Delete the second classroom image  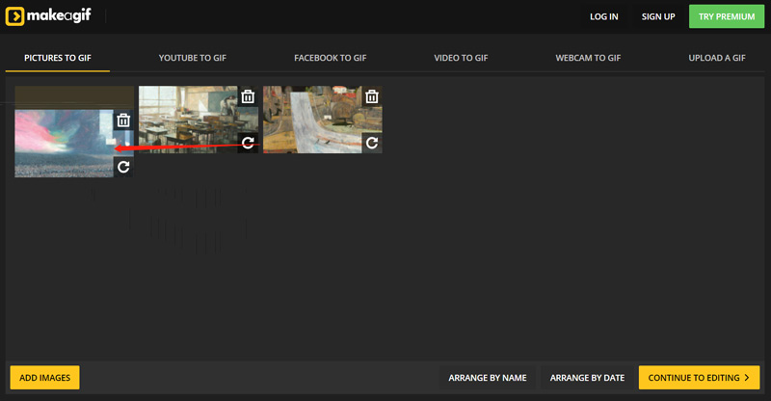[248, 96]
